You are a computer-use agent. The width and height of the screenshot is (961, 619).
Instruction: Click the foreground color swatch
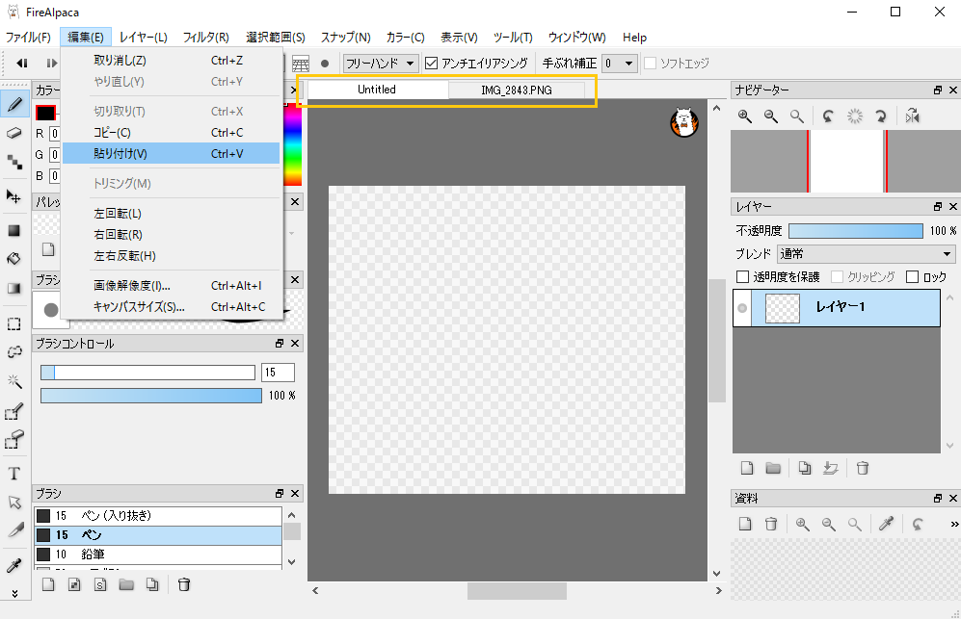coord(45,113)
